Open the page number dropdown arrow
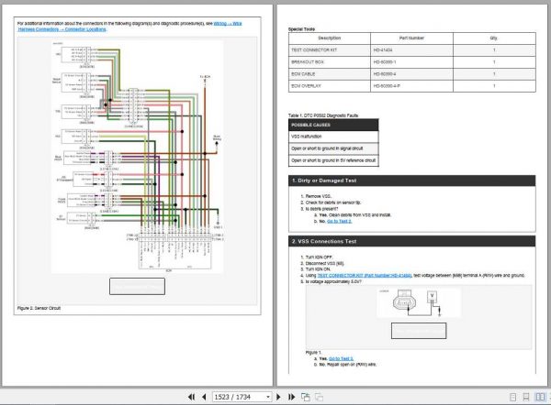 click(x=267, y=397)
